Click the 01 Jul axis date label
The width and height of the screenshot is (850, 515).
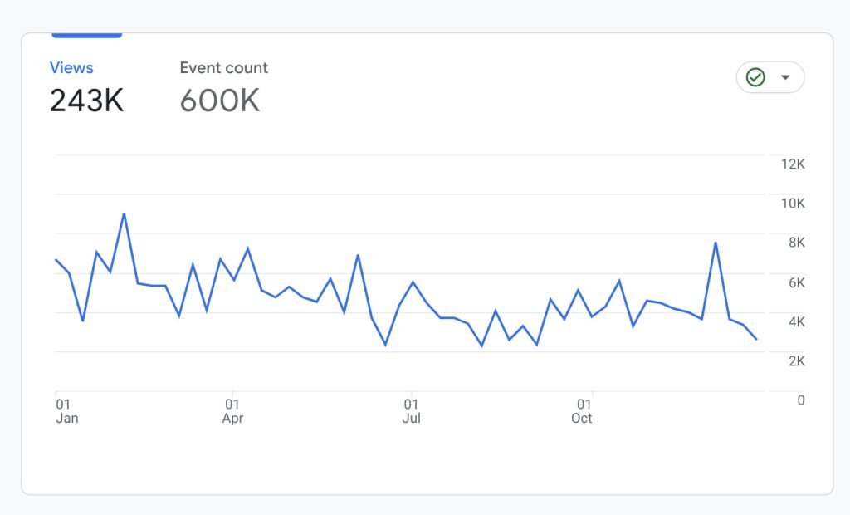[411, 411]
